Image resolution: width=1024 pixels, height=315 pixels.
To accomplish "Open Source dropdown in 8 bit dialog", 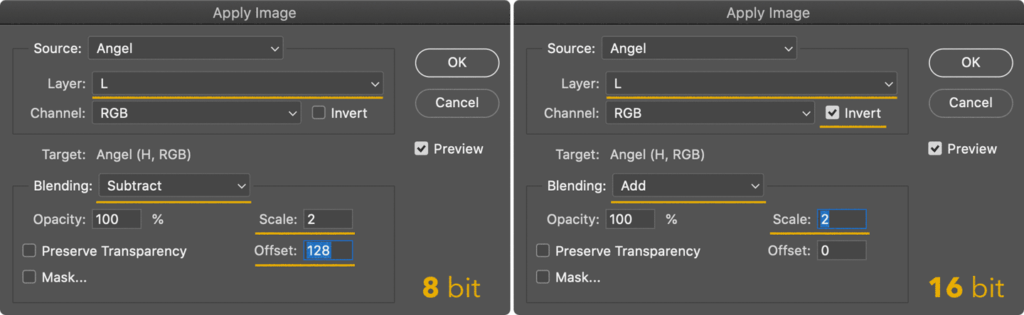I will (x=186, y=48).
